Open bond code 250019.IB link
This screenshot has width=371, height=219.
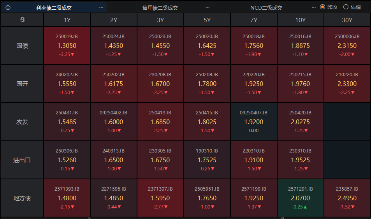tap(67, 36)
